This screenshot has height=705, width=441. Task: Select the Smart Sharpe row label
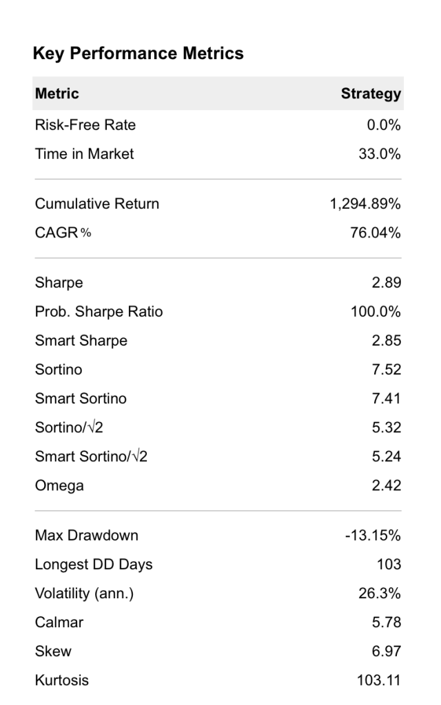(81, 341)
